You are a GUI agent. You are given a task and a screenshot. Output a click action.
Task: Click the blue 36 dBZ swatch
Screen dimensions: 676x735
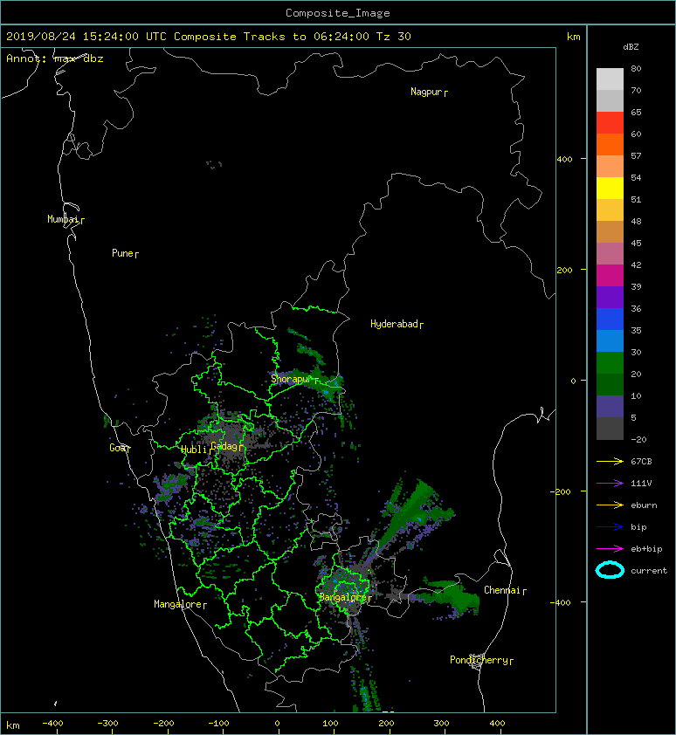(610, 319)
